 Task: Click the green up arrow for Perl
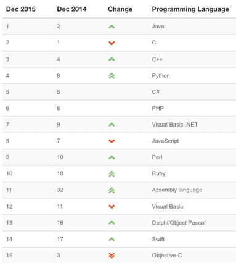[112, 157]
